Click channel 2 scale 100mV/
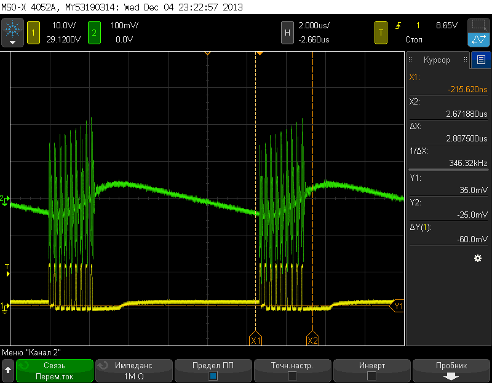The width and height of the screenshot is (492, 383). pos(124,25)
